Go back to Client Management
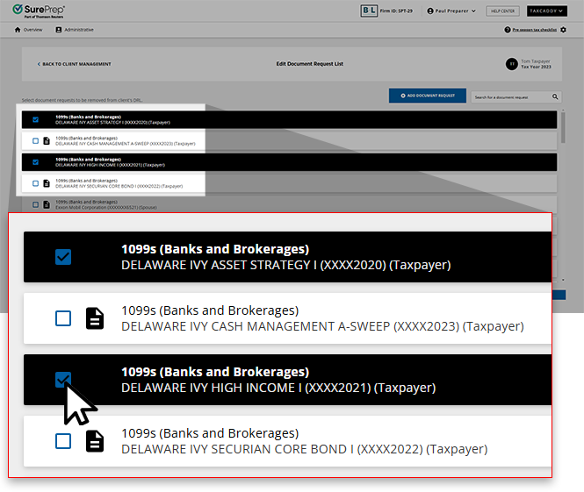The width and height of the screenshot is (584, 492). [74, 64]
